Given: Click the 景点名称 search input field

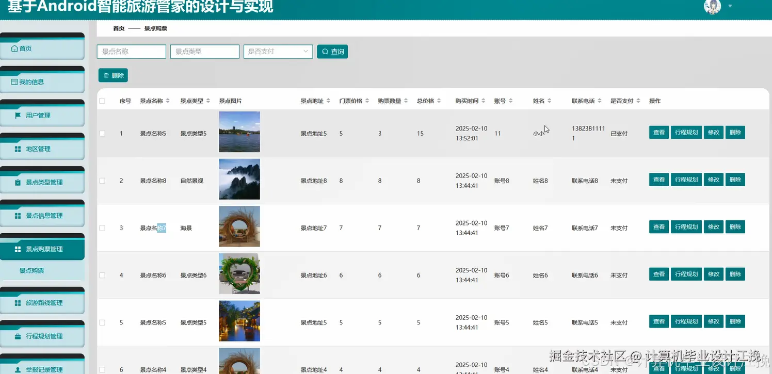Looking at the screenshot, I should coord(132,52).
